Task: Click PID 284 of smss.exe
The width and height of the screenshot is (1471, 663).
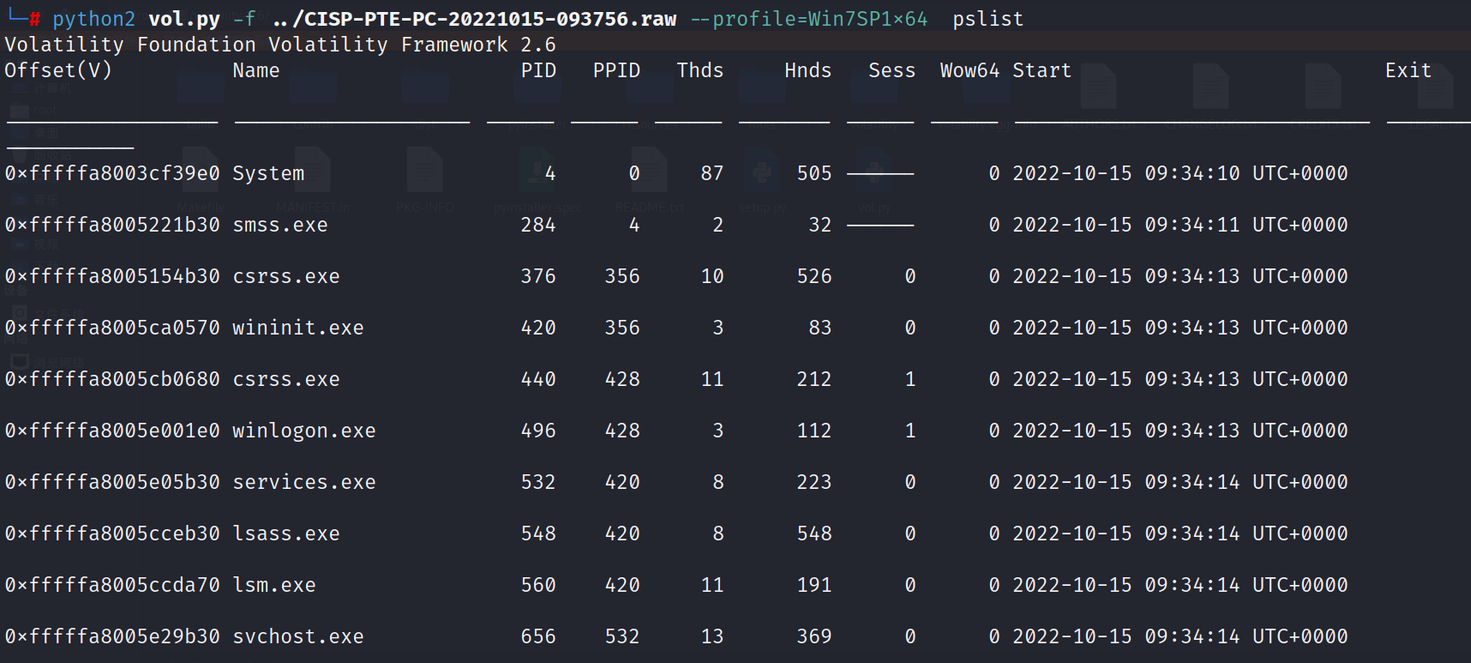Action: pos(538,225)
